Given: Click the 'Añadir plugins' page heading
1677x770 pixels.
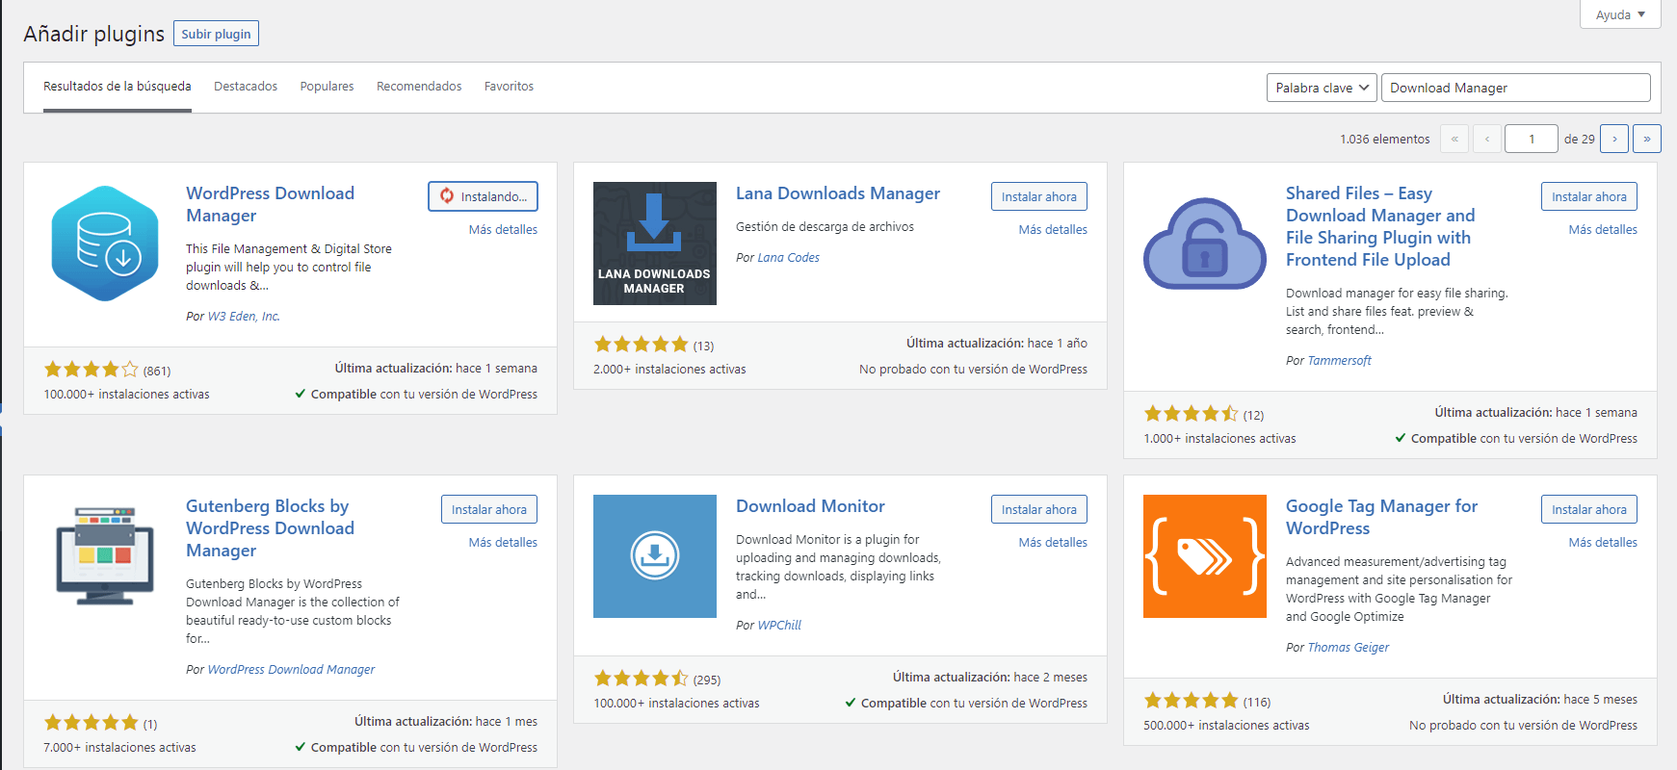Looking at the screenshot, I should click(x=94, y=34).
